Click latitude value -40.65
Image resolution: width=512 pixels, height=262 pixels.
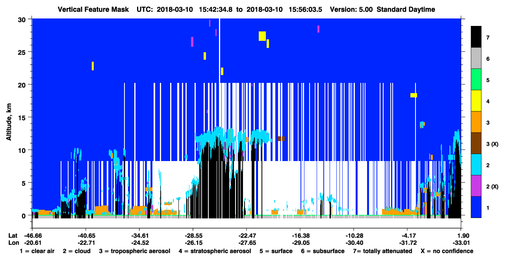(x=86, y=235)
